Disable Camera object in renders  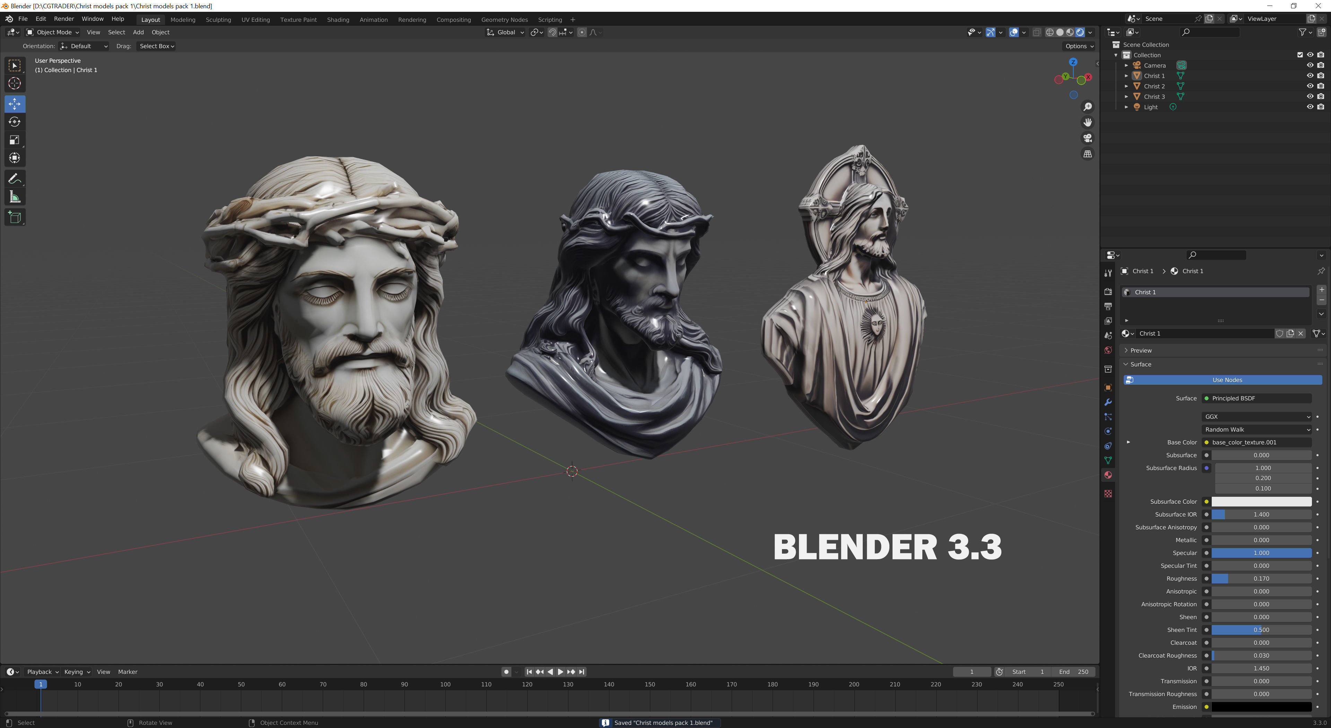[1321, 65]
